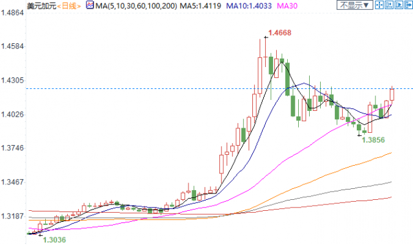Screen dimensions: 413x245
Task: Click the 1.4668 high price marker
Action: [x=279, y=33]
